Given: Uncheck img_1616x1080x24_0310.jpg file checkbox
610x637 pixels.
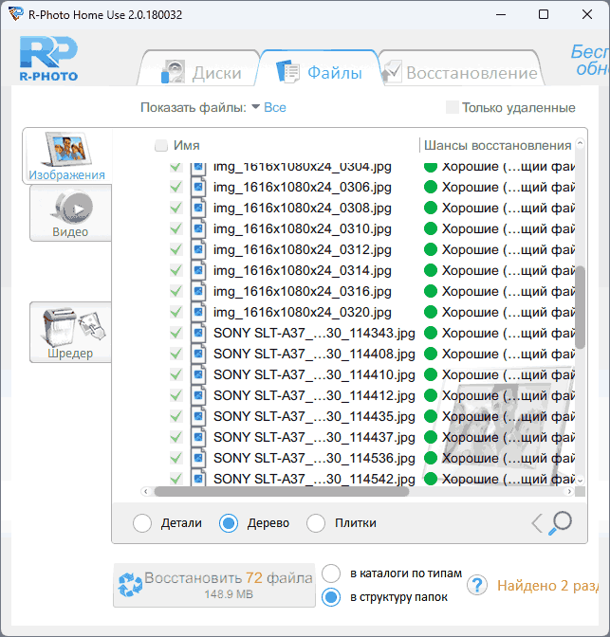Looking at the screenshot, I should pos(176,229).
